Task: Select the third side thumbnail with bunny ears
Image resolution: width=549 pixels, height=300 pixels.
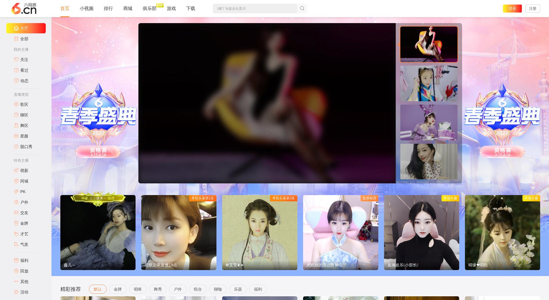Action: tap(429, 122)
